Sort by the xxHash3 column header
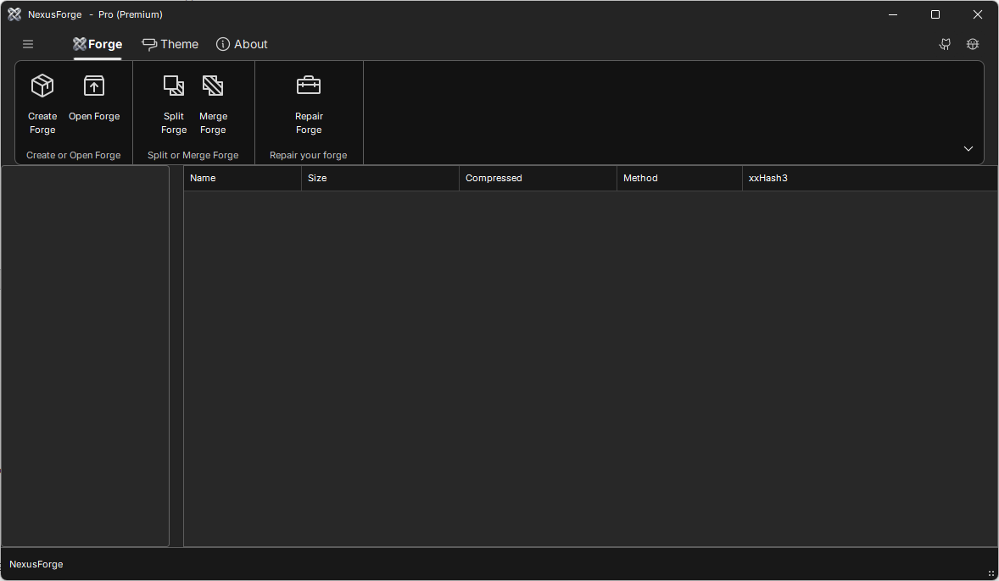The image size is (999, 581). click(870, 178)
